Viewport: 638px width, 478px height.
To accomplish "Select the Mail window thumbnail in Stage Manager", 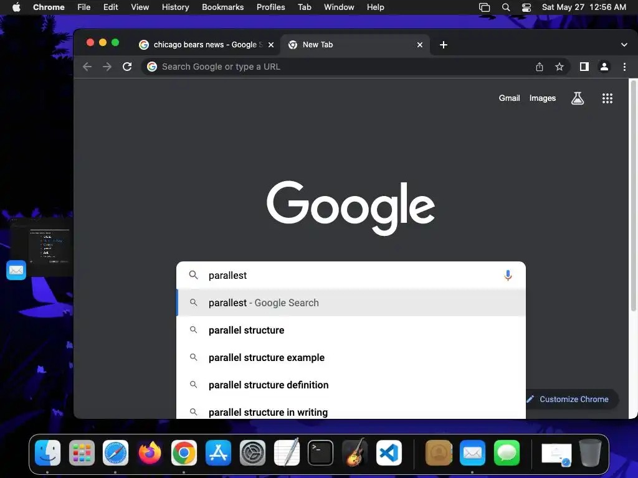I will click(40, 249).
